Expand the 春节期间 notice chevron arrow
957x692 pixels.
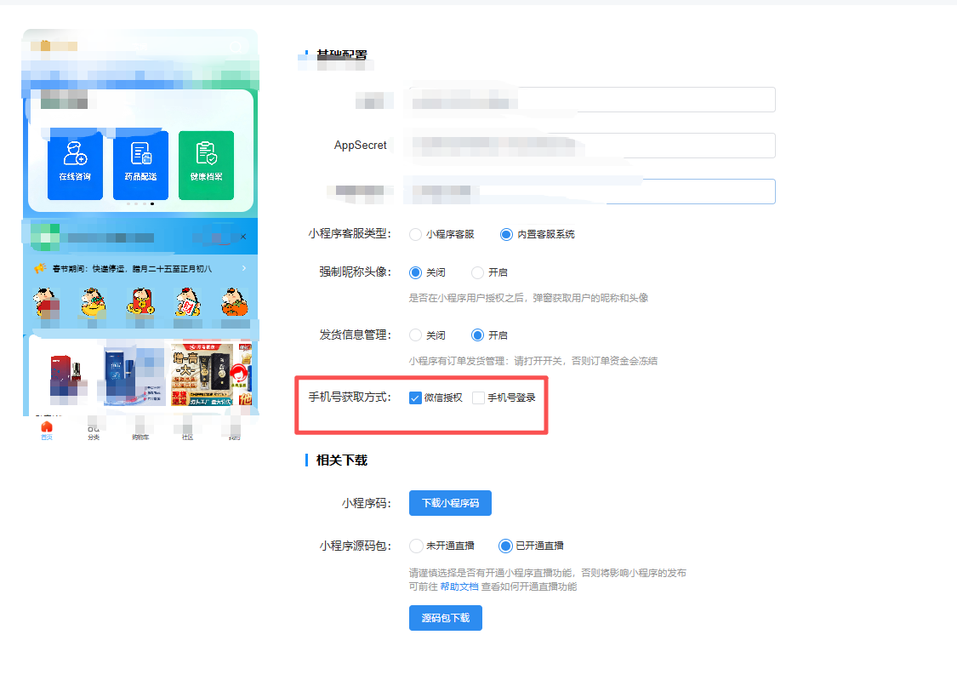pyautogui.click(x=244, y=268)
